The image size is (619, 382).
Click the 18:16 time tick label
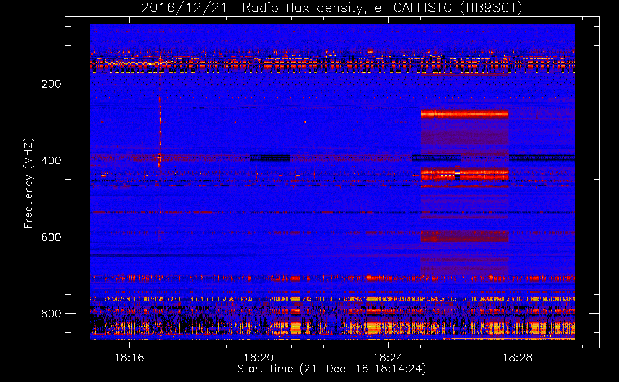[x=129, y=358]
